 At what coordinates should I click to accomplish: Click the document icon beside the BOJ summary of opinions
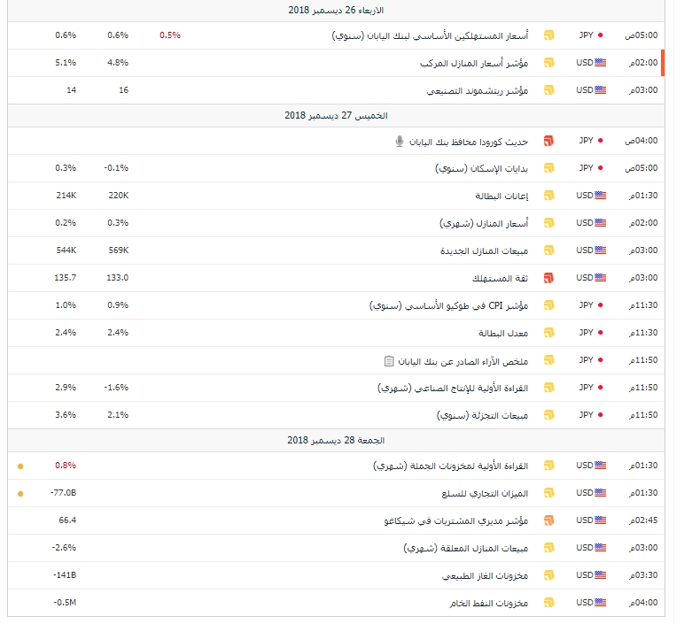point(389,361)
